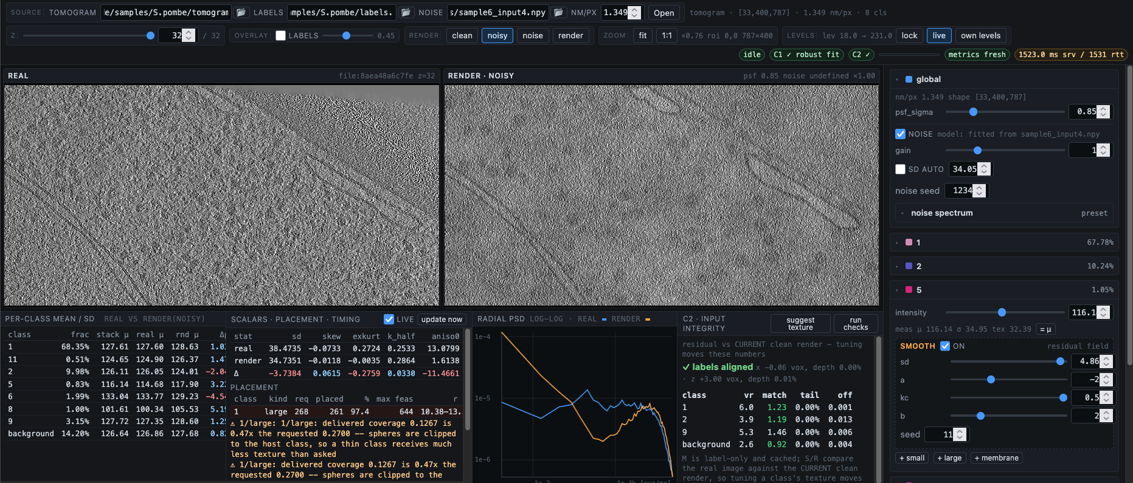Viewport: 1133px width, 483px height.
Task: Enable the SD AUTO checkbox
Action: coord(901,169)
